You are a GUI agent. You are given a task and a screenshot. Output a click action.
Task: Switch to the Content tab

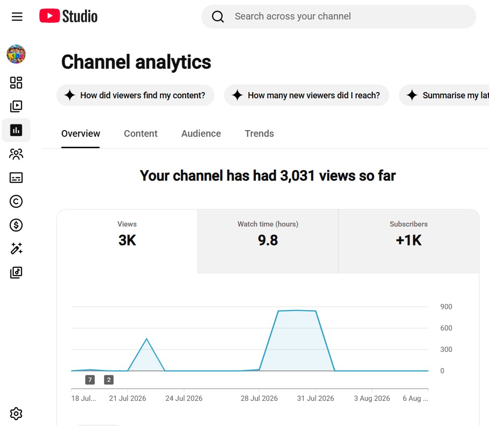[141, 133]
